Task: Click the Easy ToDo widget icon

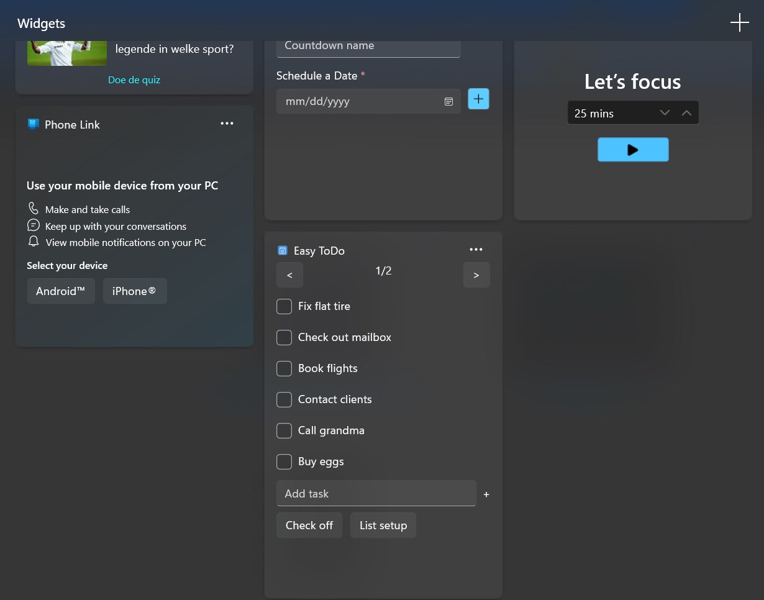Action: (x=283, y=250)
